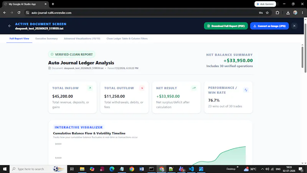This screenshot has height=173, width=307.
Task: Click the My Google AI Studio App browser tab
Action: (x=25, y=4)
